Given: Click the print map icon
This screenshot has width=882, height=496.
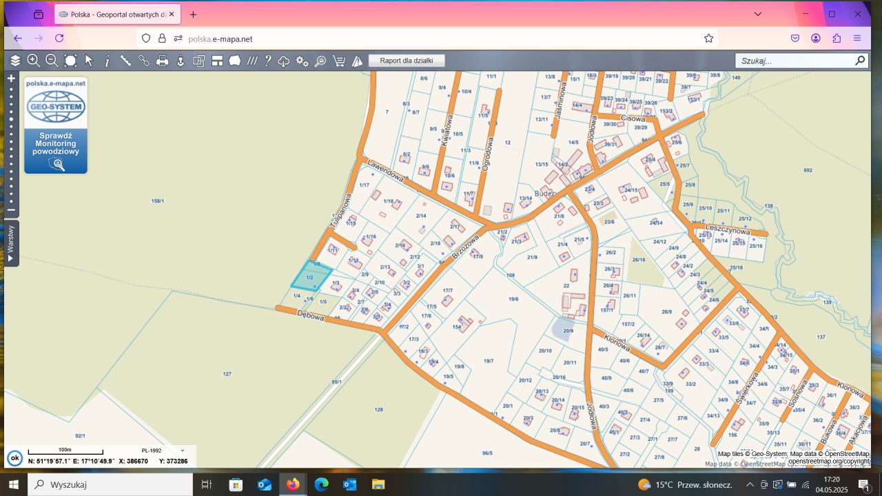Looking at the screenshot, I should click(x=162, y=61).
